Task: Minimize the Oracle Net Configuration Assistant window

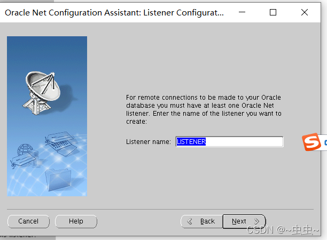Action: [x=242, y=12]
